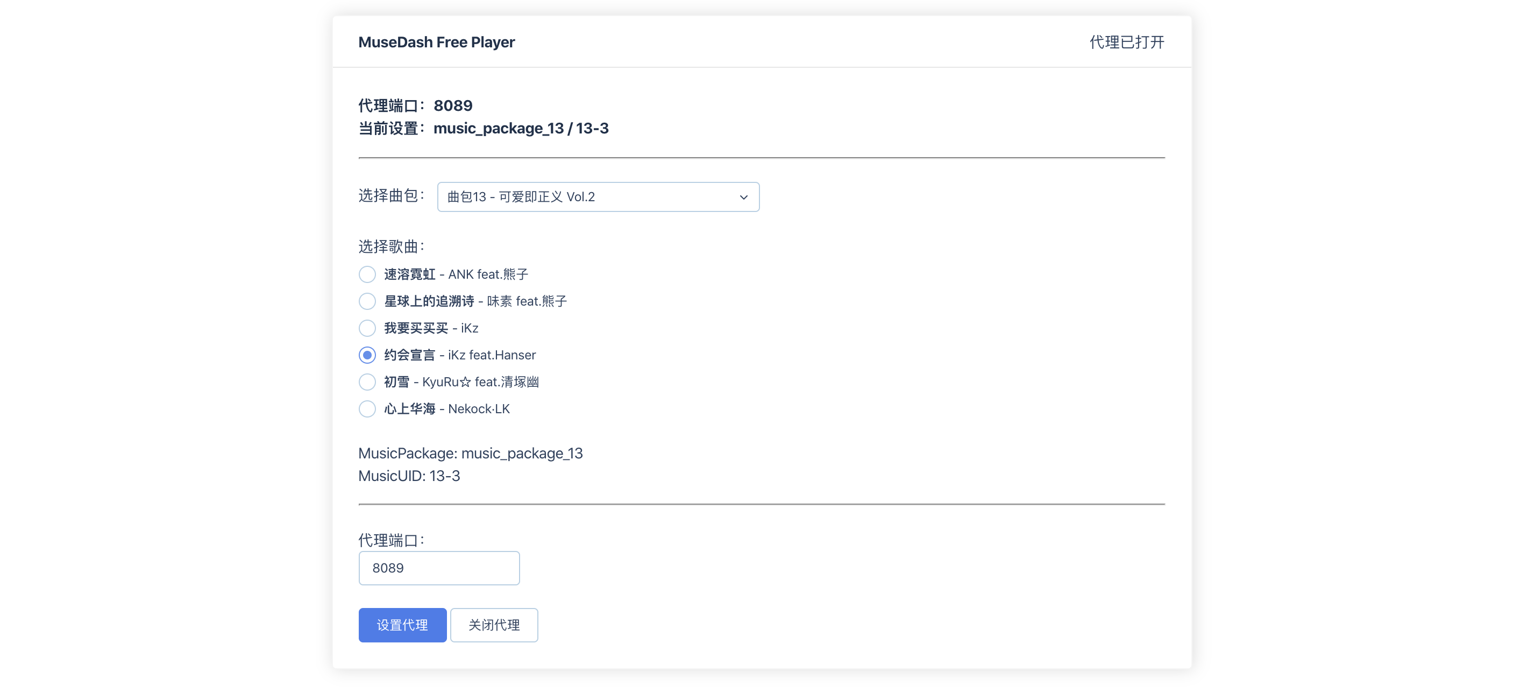This screenshot has height=693, width=1513.
Task: Choose the 心上华海 radio option
Action: point(367,409)
